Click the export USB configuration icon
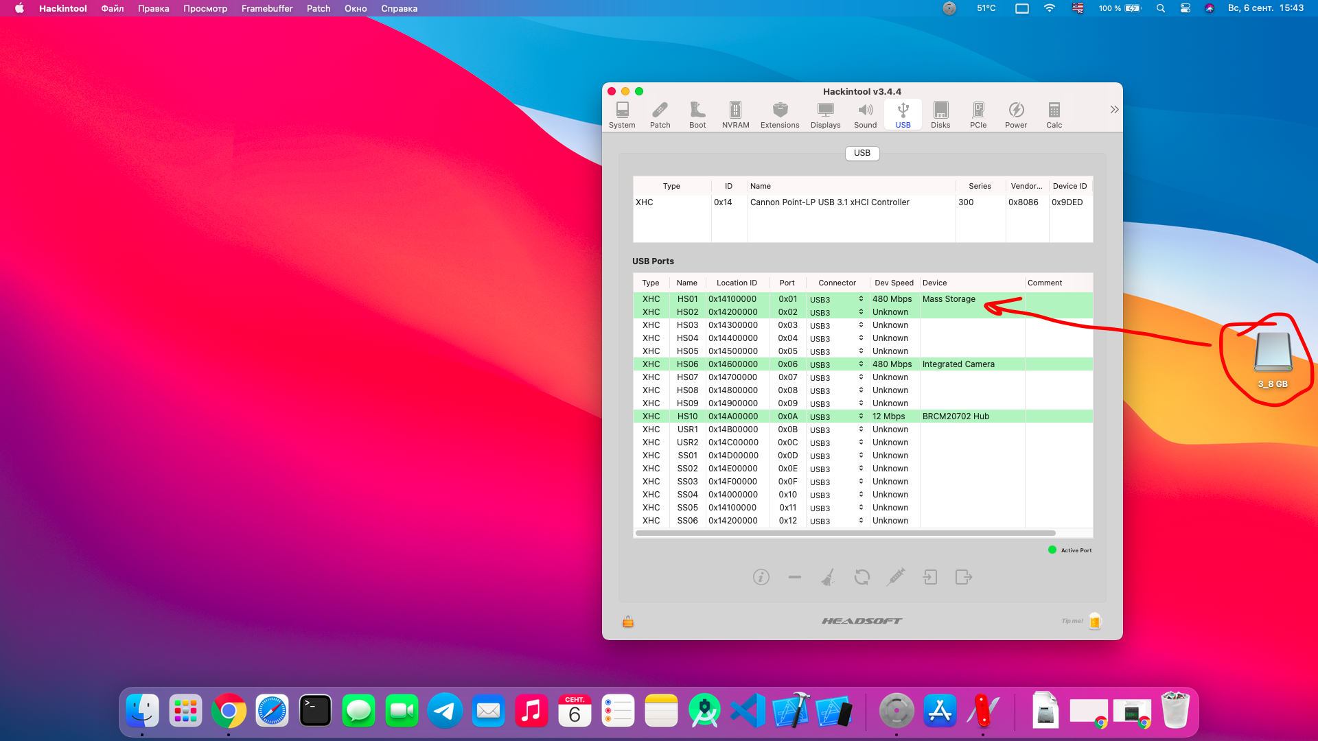The height and width of the screenshot is (741, 1318). click(x=964, y=577)
